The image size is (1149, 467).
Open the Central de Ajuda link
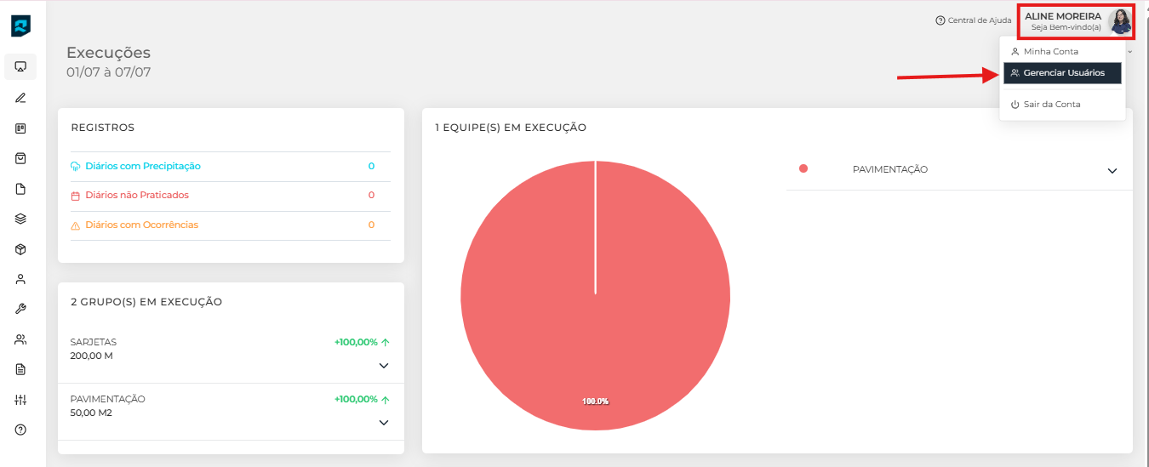(973, 20)
